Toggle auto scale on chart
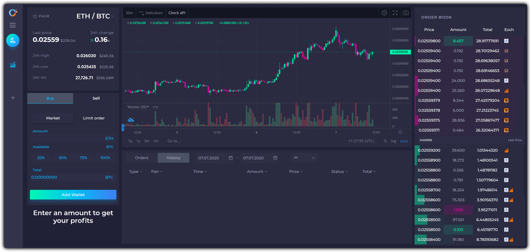The width and height of the screenshot is (531, 252). coord(404,141)
